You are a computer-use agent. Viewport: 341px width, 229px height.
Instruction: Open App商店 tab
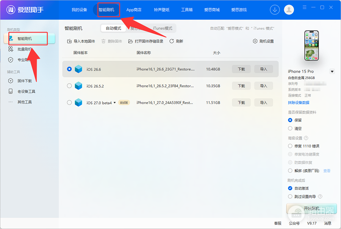134,10
